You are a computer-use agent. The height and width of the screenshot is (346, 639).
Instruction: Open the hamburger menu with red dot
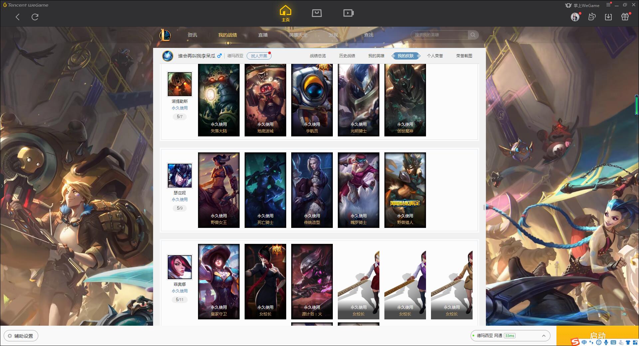coord(609,5)
